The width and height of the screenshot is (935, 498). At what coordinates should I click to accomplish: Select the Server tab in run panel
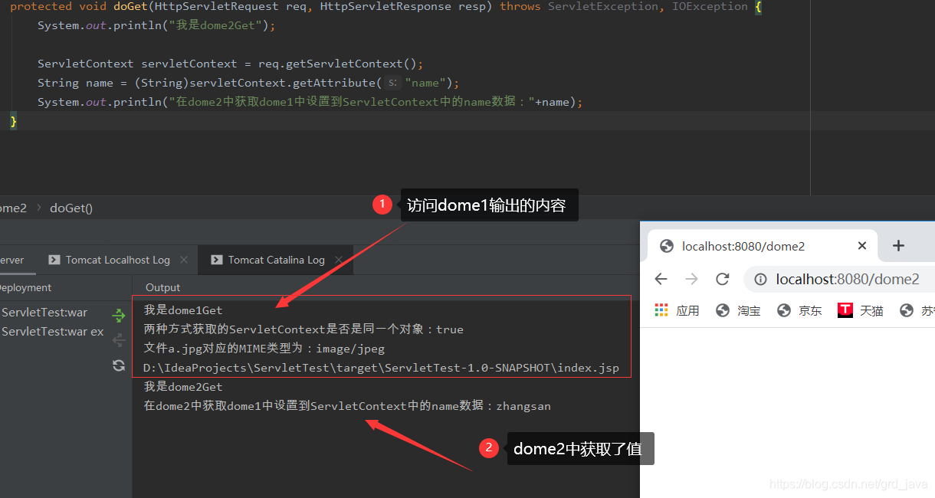coord(11,260)
